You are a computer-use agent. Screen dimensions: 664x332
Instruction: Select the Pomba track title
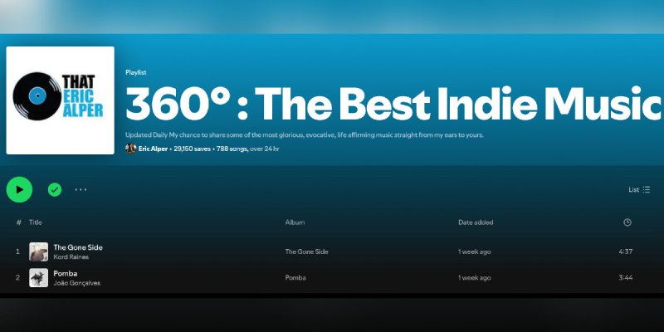[66, 274]
